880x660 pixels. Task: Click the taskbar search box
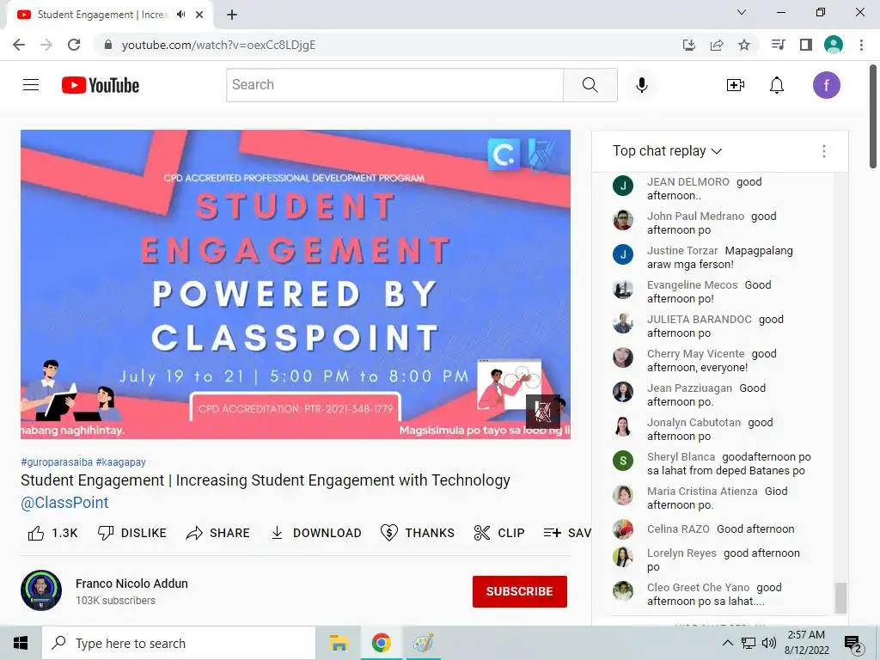[x=179, y=643]
